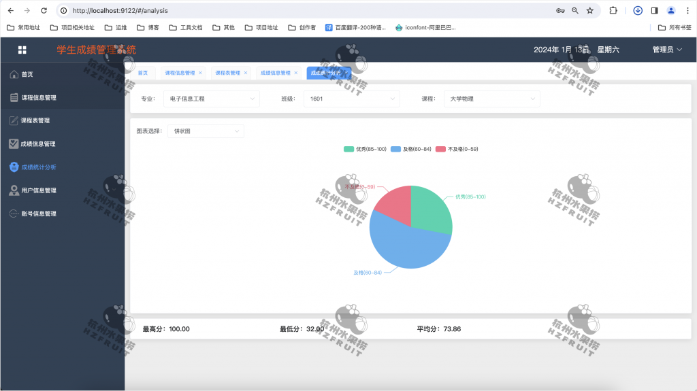Open Chrome three-dot menu
697x391 pixels.
tap(687, 11)
